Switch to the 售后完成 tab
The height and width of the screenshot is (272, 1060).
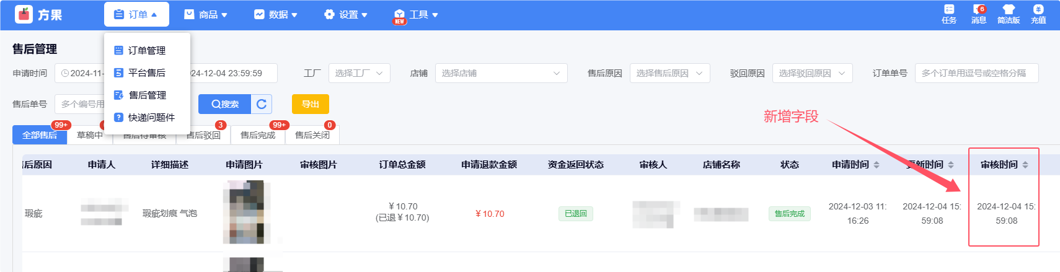pyautogui.click(x=258, y=135)
